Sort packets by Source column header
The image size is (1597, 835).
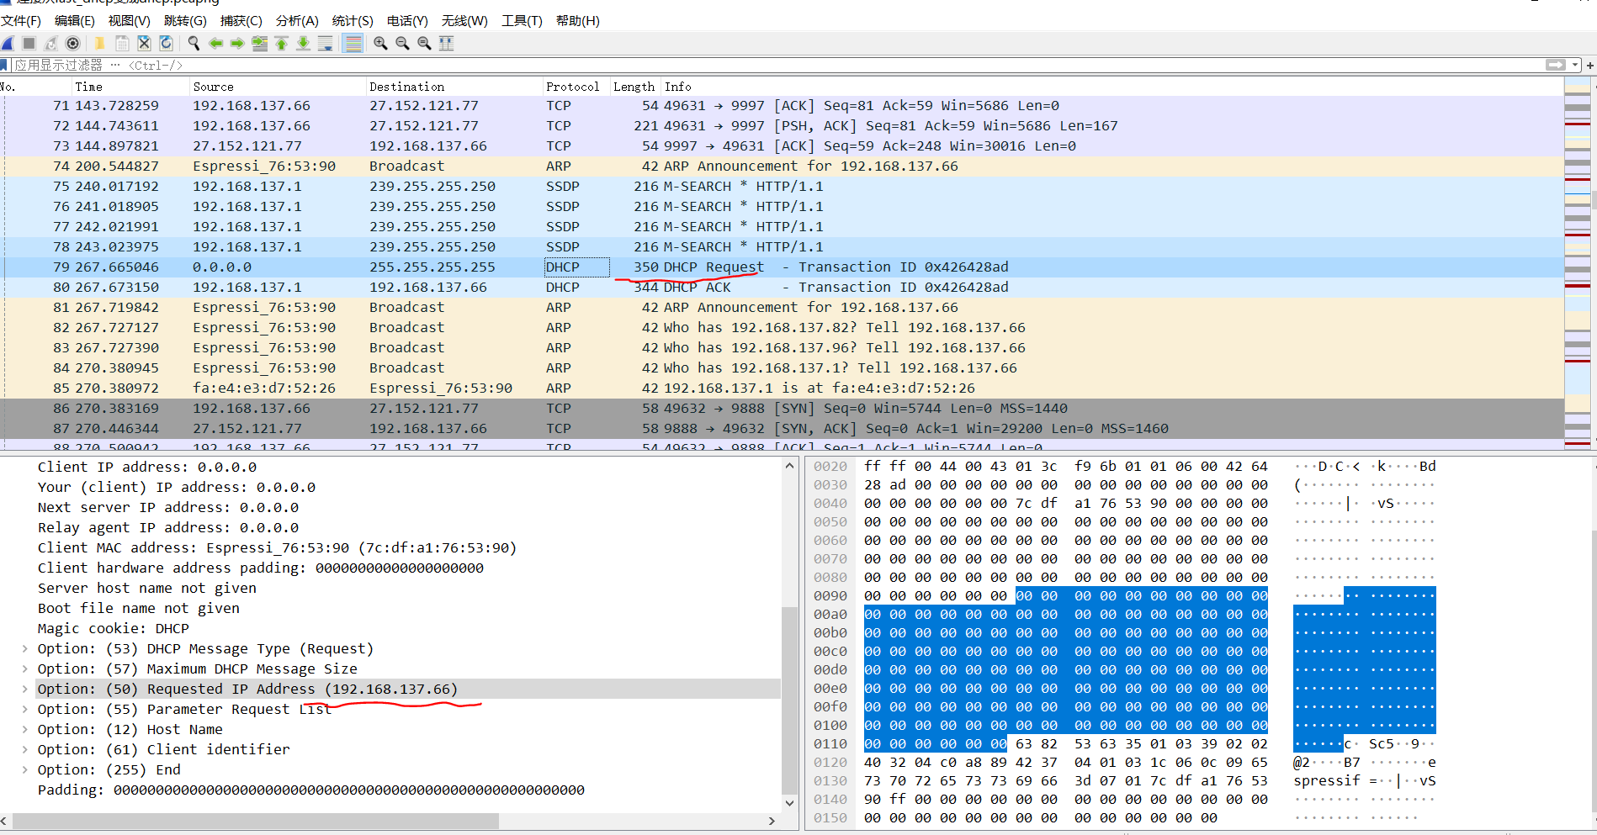click(x=278, y=87)
